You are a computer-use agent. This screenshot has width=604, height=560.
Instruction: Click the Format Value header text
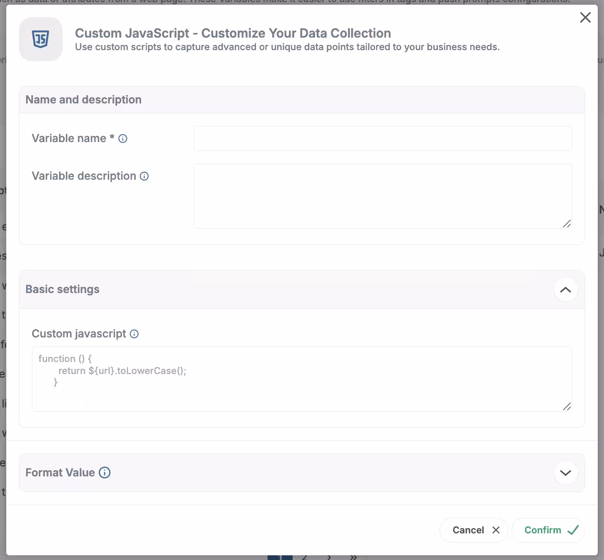[x=60, y=473]
